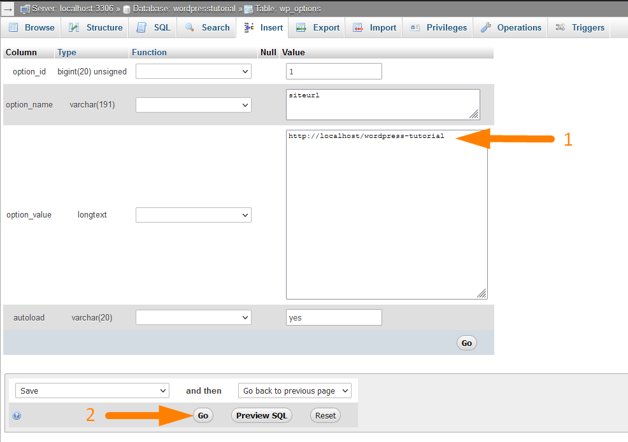Click the Server: localhost:3306 breadcrumb link
628x442 pixels.
coord(73,9)
